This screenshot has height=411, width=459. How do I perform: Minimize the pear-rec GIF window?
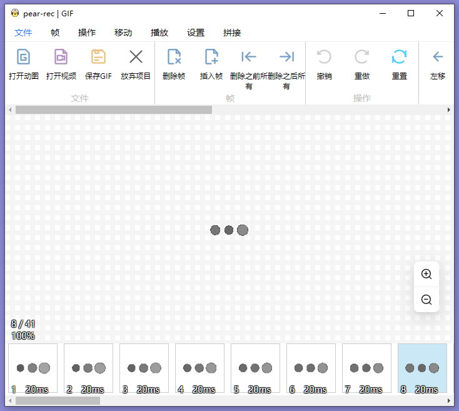(383, 13)
